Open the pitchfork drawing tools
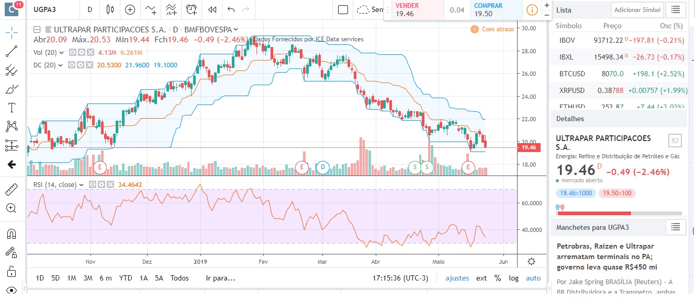 click(12, 70)
